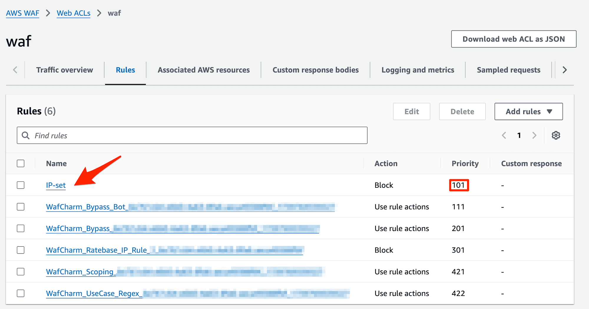The image size is (589, 309).
Task: Click page number 1 in pagination
Action: tap(519, 135)
